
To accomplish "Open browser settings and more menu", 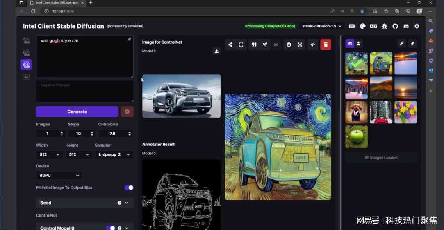I will [x=430, y=11].
